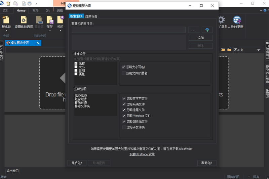
Task: Click the 关闭 ribbon icon
Action: (x=61, y=20)
